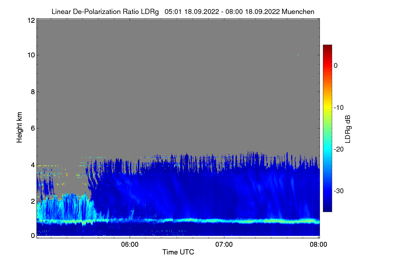The width and height of the screenshot is (420, 280).
Task: Click the height tick label '6'
Action: tap(33, 128)
